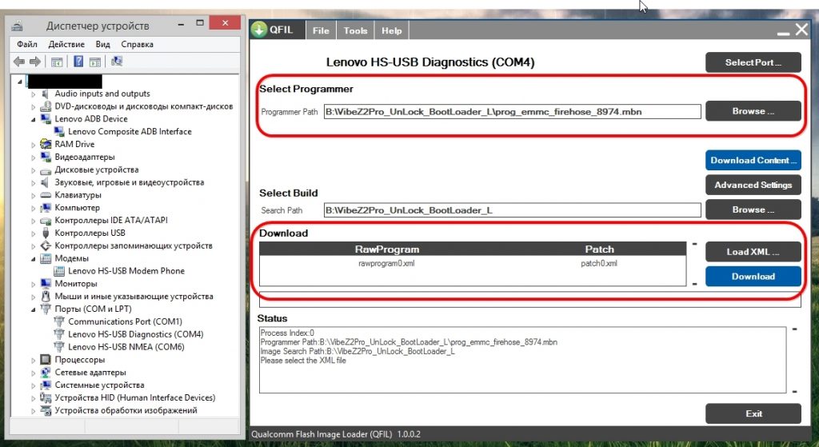Click the Search Path input field
The width and height of the screenshot is (819, 447).
513,210
